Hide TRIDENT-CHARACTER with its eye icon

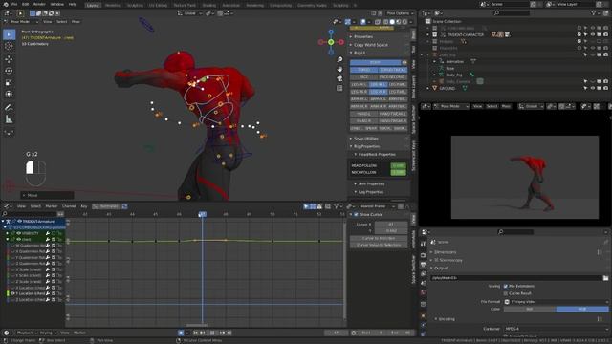coord(593,34)
